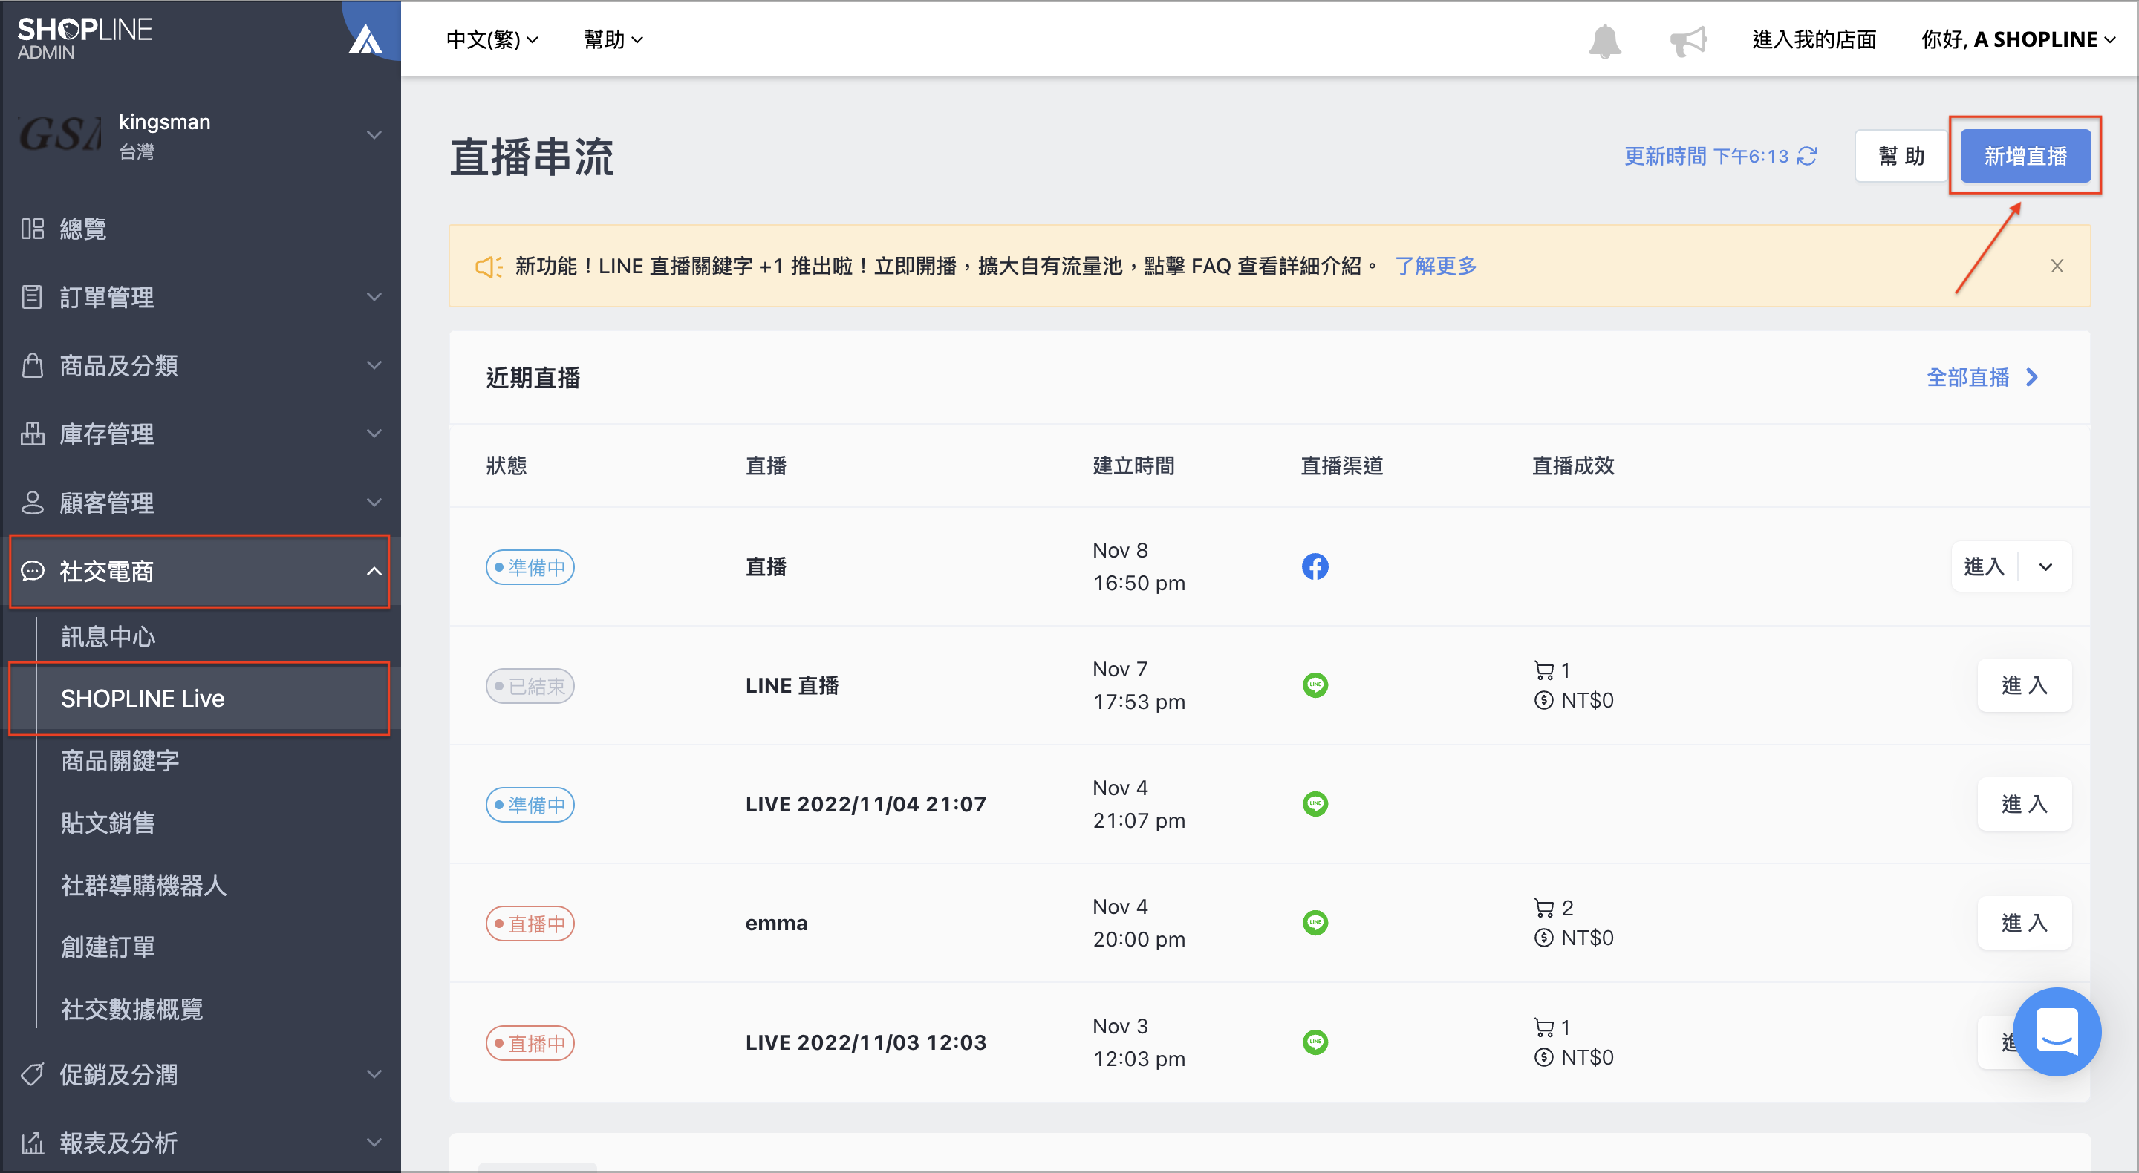Click the 直播中 badge for emma
This screenshot has width=2139, height=1173.
[x=530, y=923]
